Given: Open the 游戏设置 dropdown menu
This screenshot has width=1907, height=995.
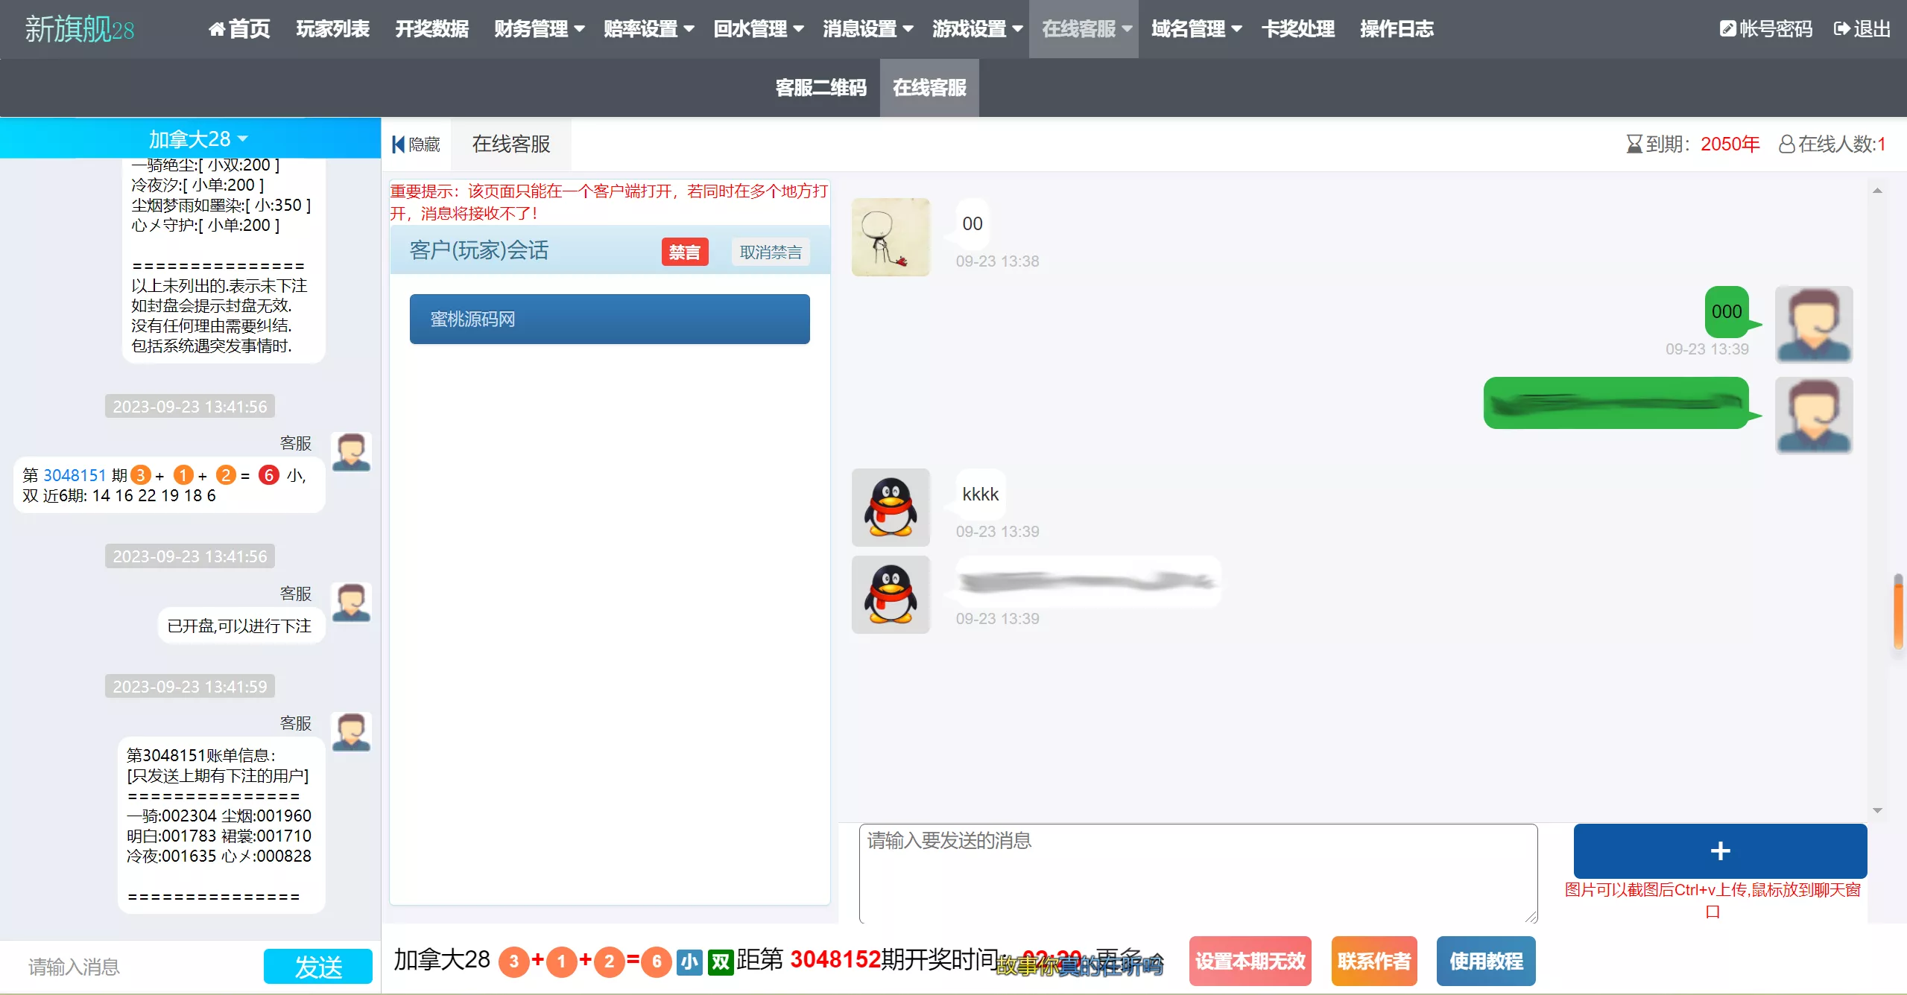Looking at the screenshot, I should [x=977, y=29].
